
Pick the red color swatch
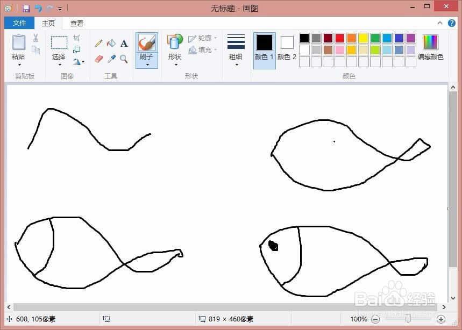tap(340, 38)
